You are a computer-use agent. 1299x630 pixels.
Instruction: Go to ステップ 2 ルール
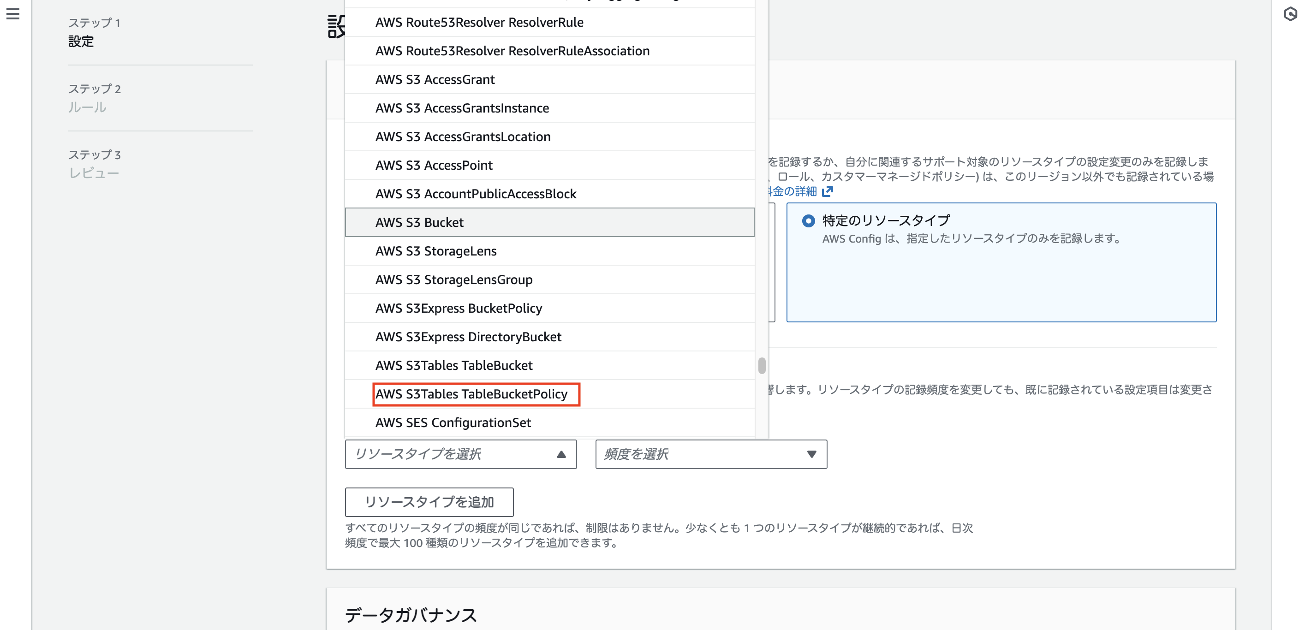[88, 107]
